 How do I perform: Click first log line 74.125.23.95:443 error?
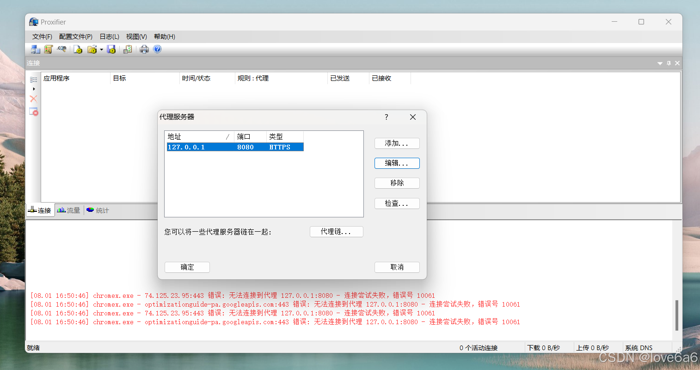pos(233,296)
